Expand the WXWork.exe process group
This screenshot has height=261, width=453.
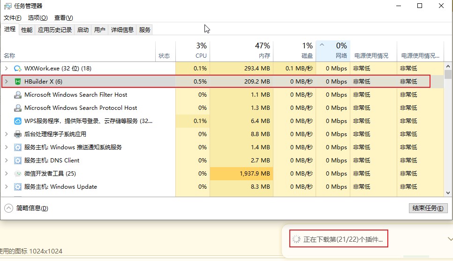coord(6,69)
